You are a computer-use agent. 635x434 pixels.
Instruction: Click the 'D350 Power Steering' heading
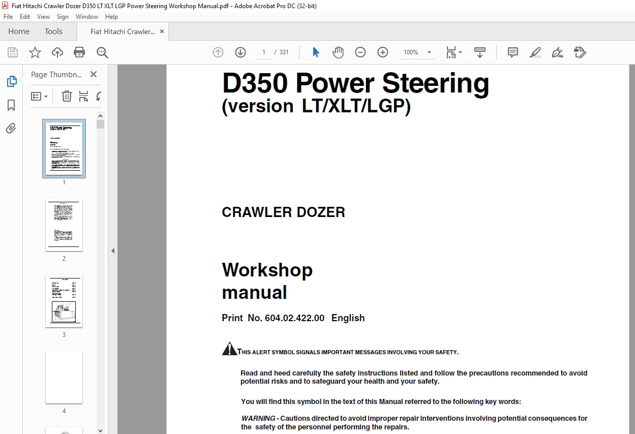(x=355, y=83)
